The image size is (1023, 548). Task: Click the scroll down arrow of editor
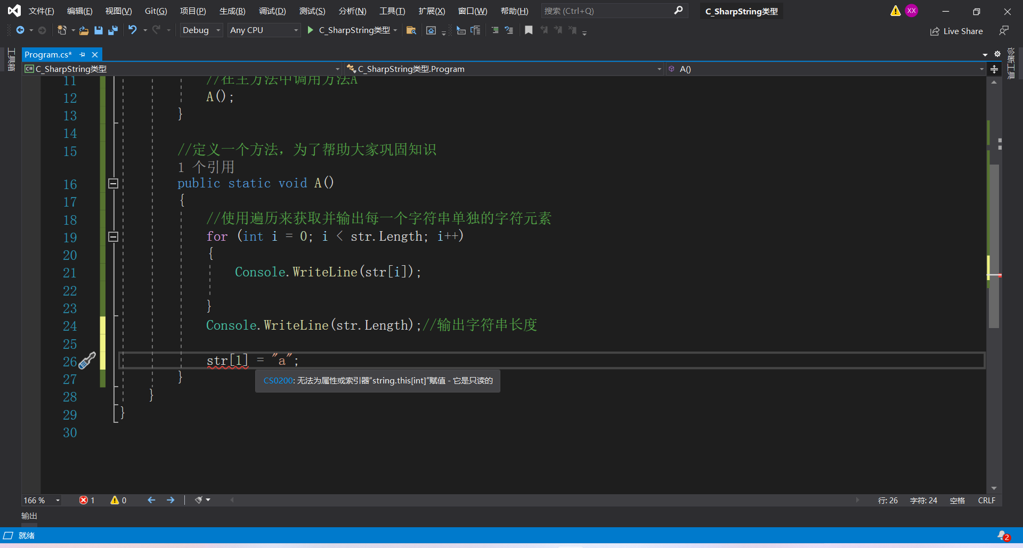994,488
